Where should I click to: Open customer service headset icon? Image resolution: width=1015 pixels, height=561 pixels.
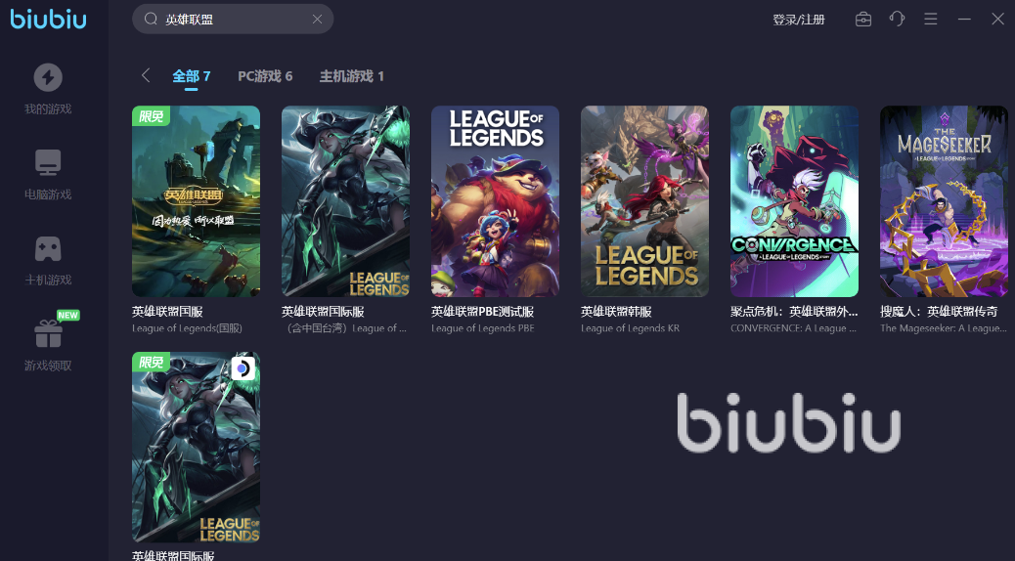pyautogui.click(x=897, y=20)
